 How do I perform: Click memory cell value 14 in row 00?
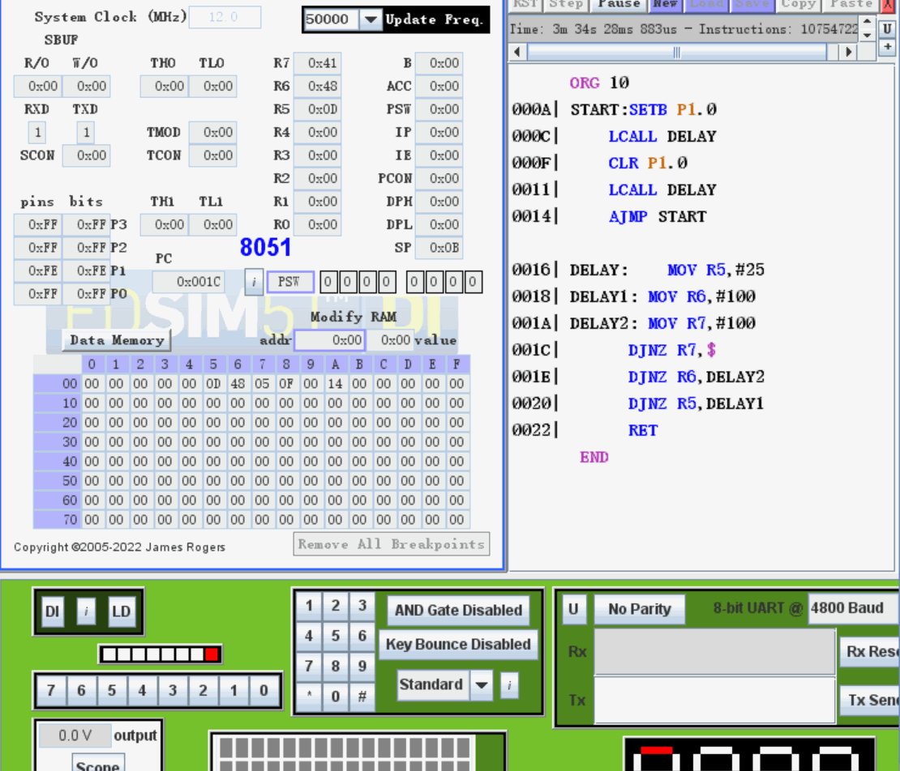pyautogui.click(x=335, y=384)
